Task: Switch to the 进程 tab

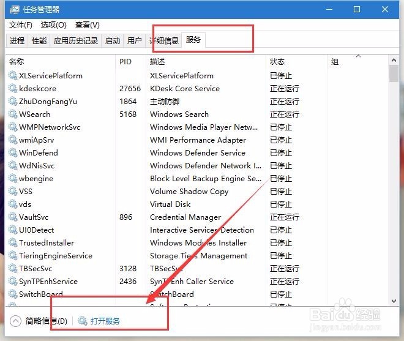Action: point(17,41)
